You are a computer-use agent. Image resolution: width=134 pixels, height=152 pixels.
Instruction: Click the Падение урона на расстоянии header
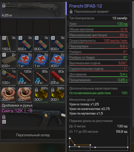(91, 121)
